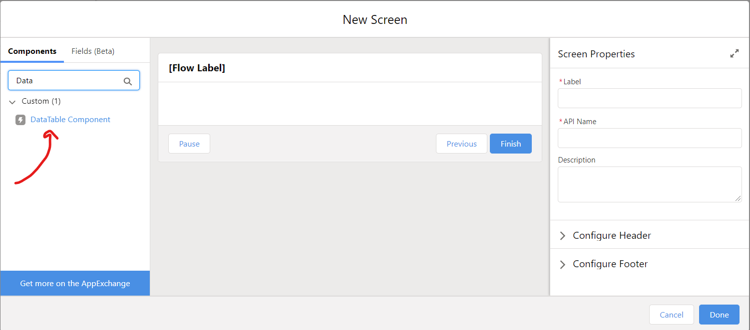
Task: Click the search magnifier icon
Action: pyautogui.click(x=128, y=81)
